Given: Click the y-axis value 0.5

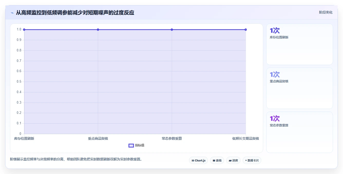Looking at the screenshot, I should [19, 82].
